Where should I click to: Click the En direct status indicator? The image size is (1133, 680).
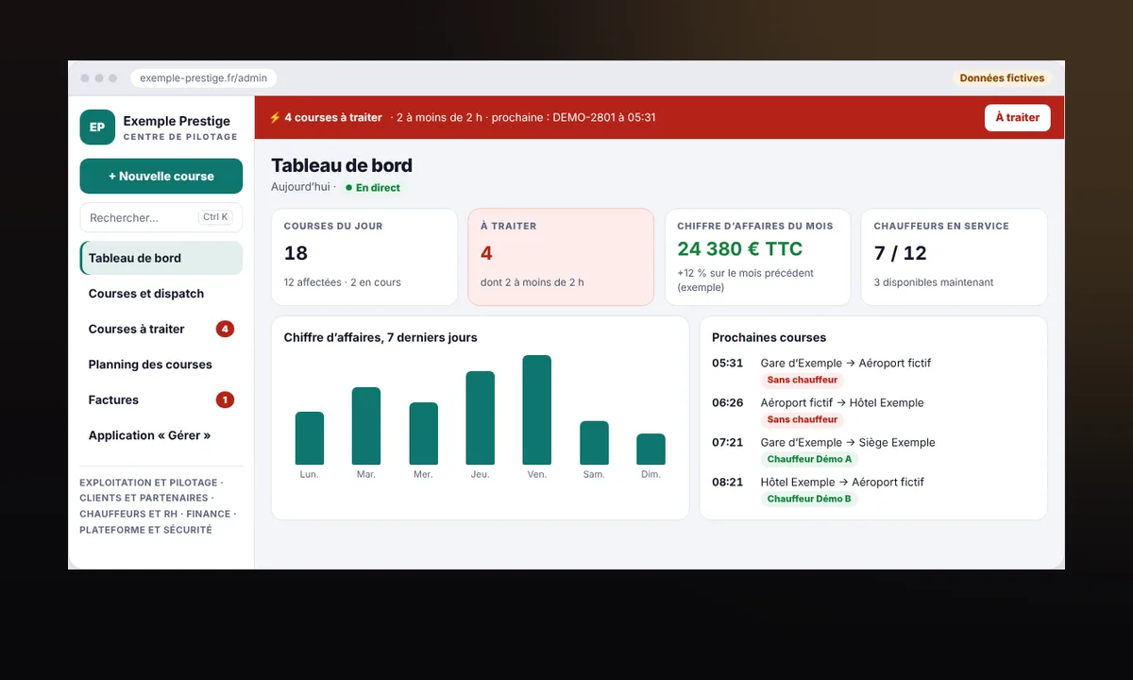tap(373, 187)
